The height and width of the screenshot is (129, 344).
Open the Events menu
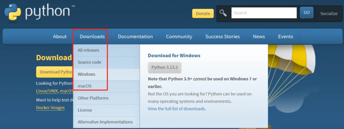285,36
